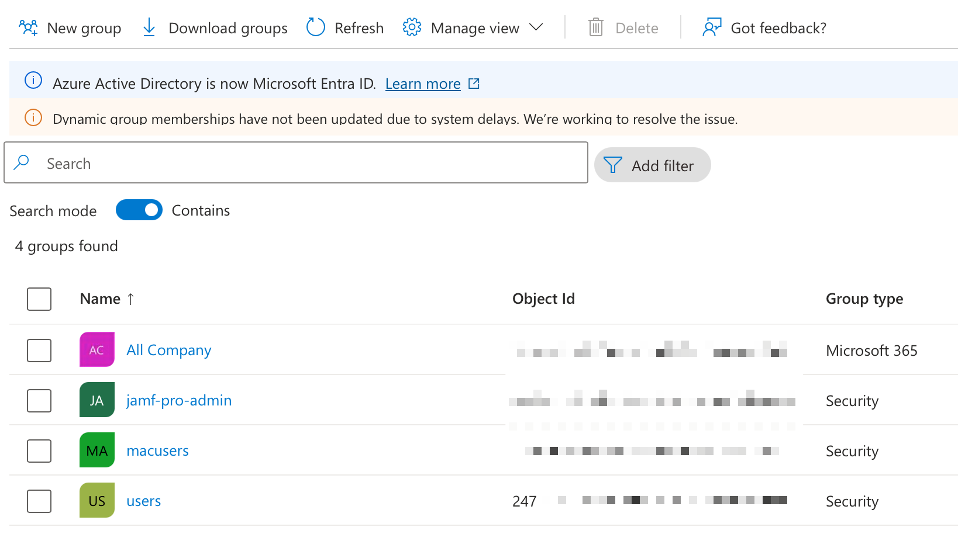Open the Learn more link

point(423,84)
